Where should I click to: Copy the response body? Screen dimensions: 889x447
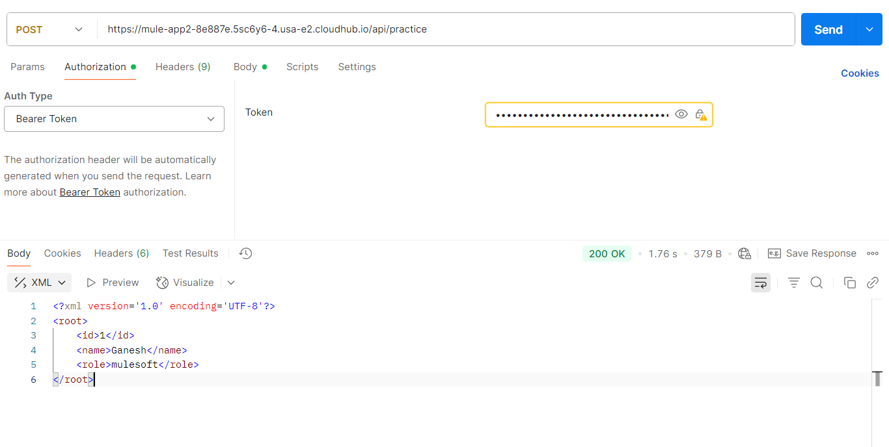[x=850, y=282]
